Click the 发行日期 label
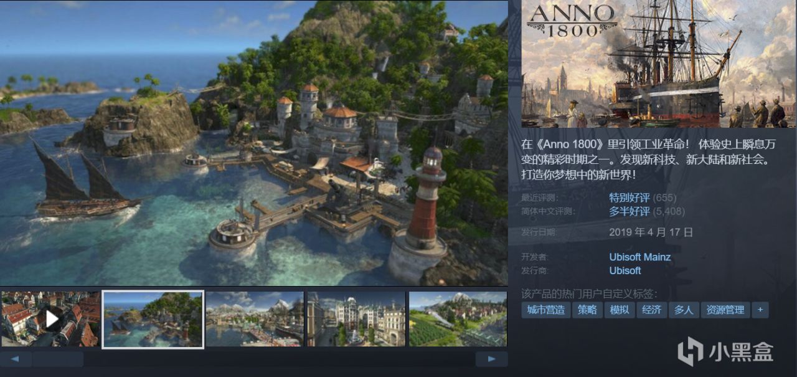Screen dimensions: 797x377 [x=539, y=232]
